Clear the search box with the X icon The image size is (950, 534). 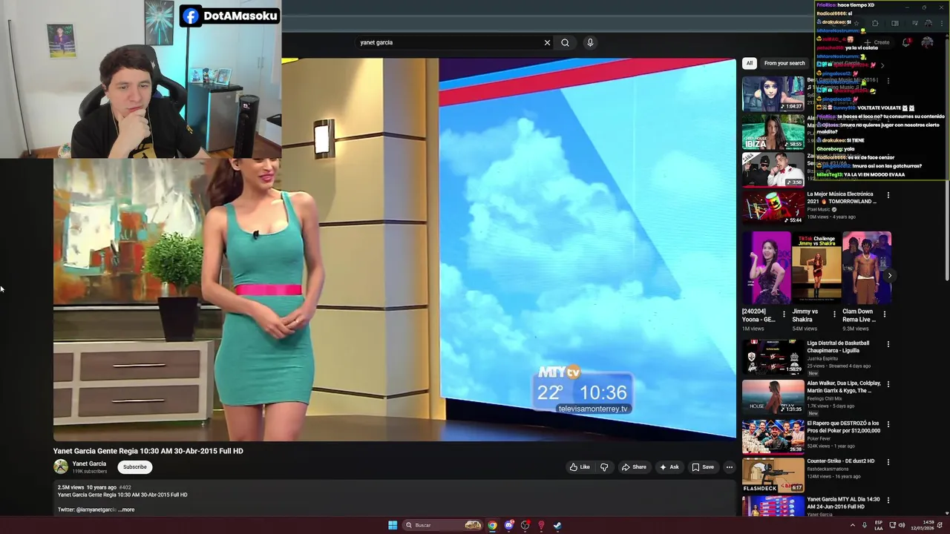pyautogui.click(x=547, y=42)
